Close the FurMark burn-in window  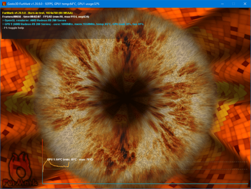[245, 4]
